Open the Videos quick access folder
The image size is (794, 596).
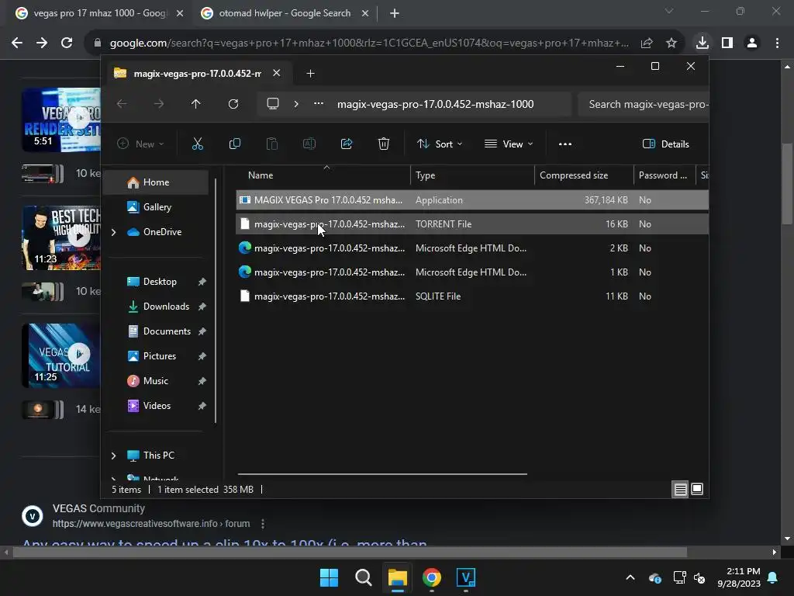tap(157, 406)
